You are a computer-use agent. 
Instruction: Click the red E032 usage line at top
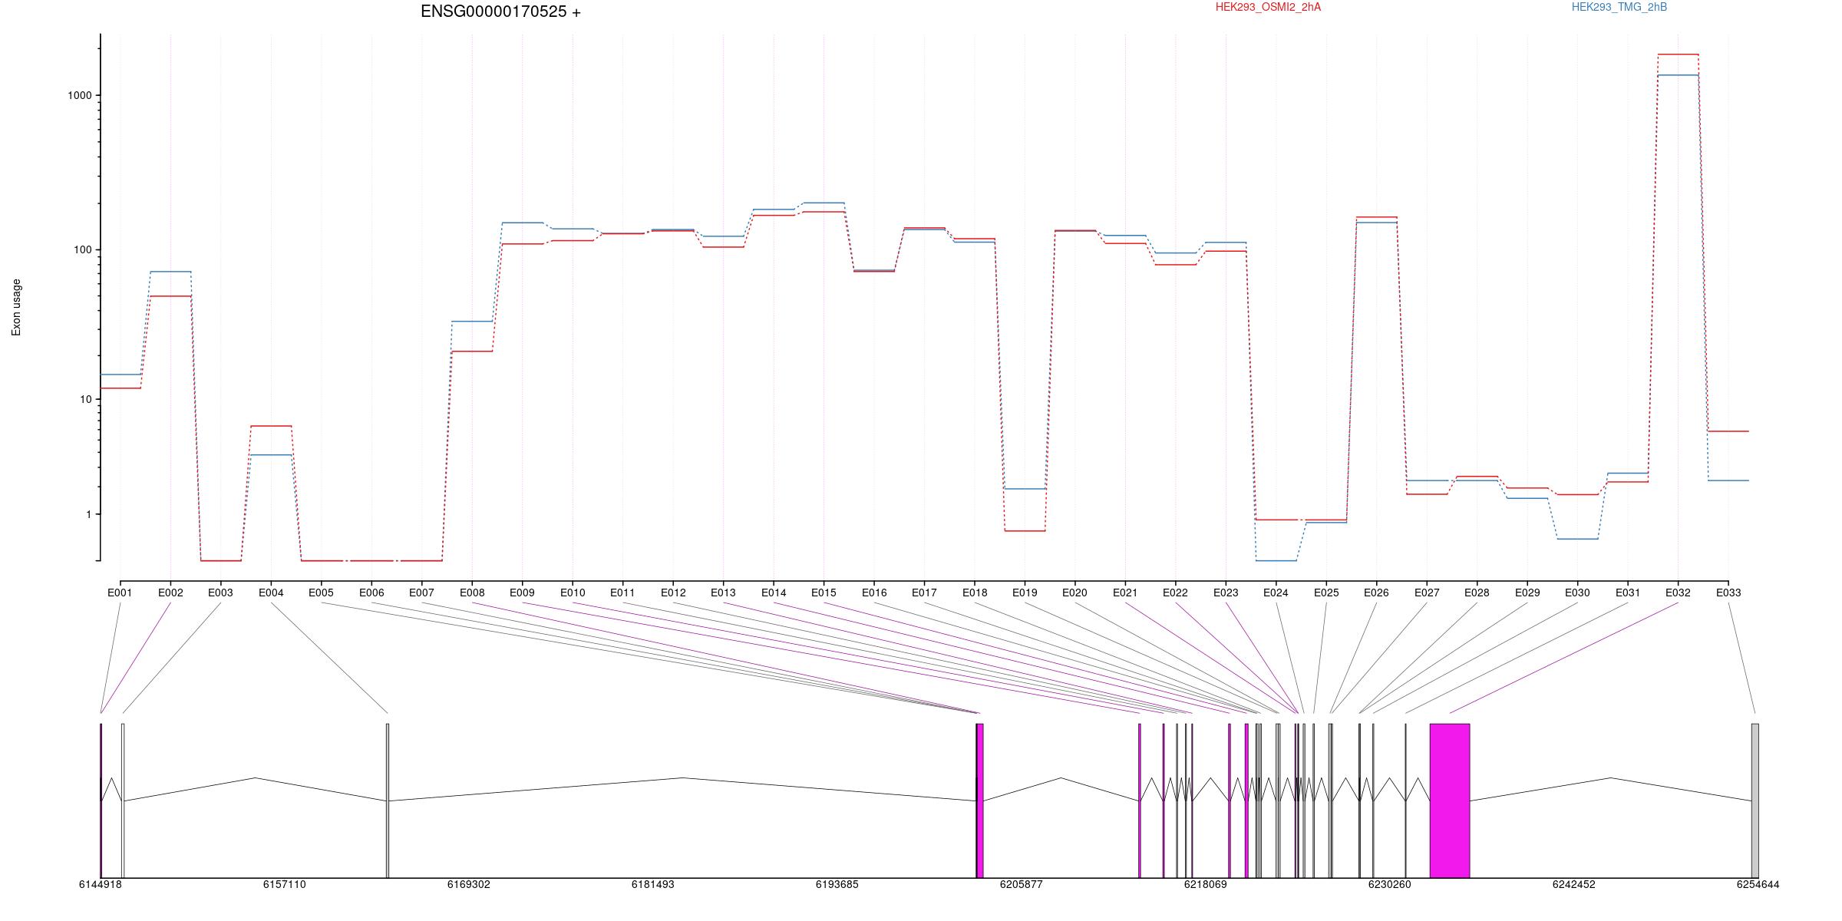coord(1678,54)
